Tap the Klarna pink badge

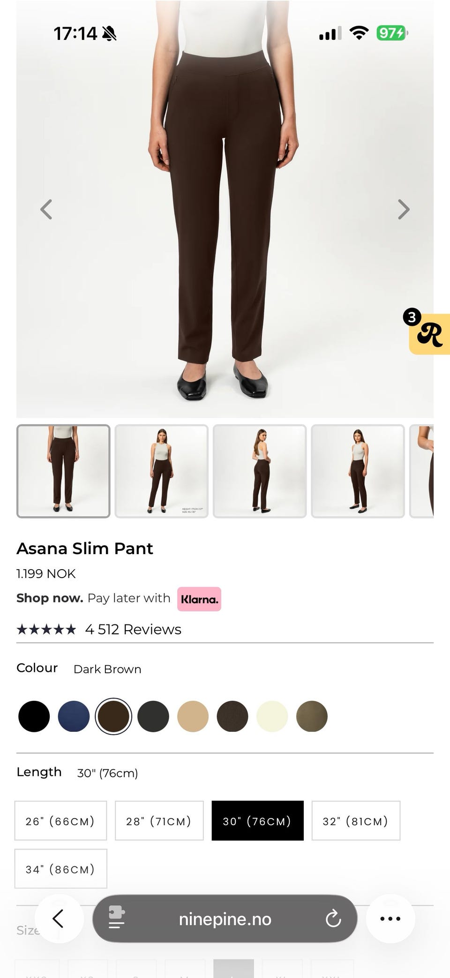199,599
